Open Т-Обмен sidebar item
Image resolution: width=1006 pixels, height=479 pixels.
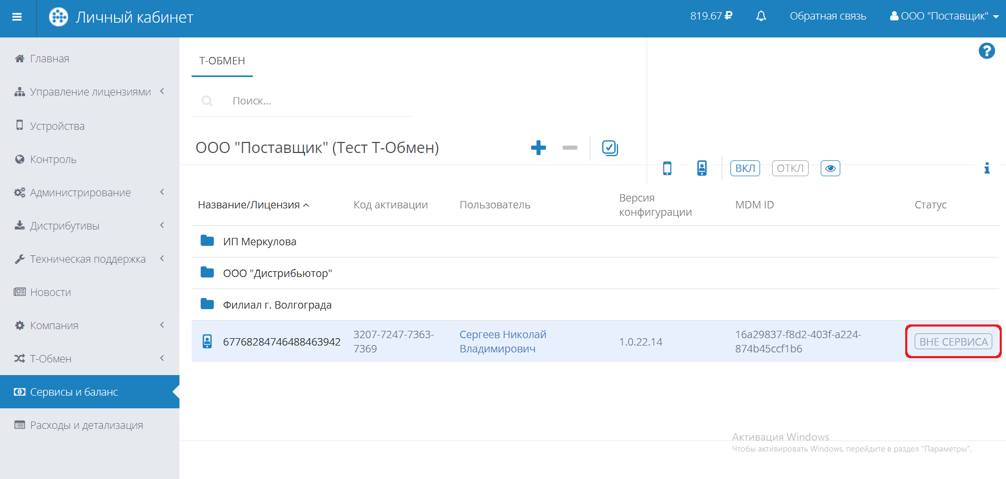coord(51,359)
